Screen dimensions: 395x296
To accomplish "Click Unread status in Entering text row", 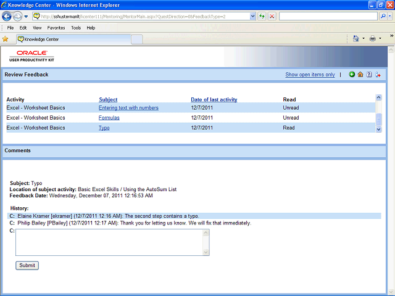I will [291, 108].
